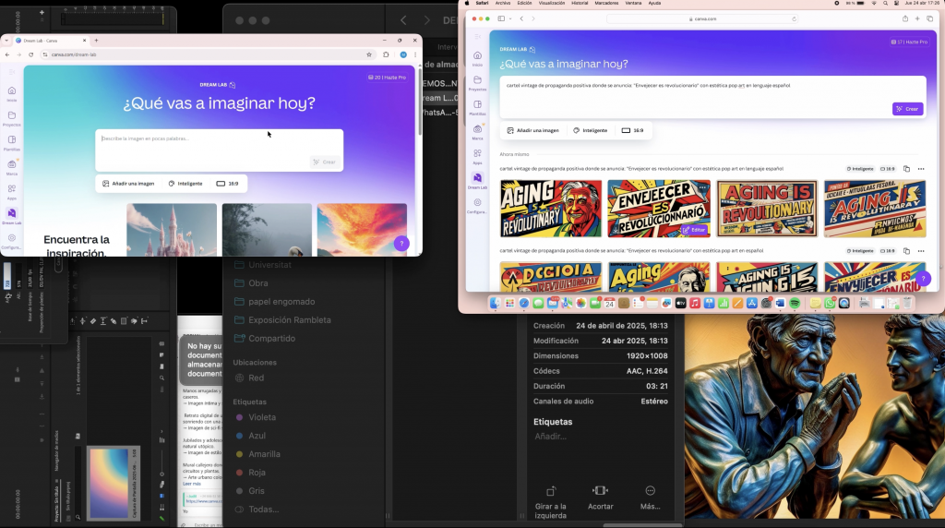Open three-dots options for first results row

tap(921, 169)
